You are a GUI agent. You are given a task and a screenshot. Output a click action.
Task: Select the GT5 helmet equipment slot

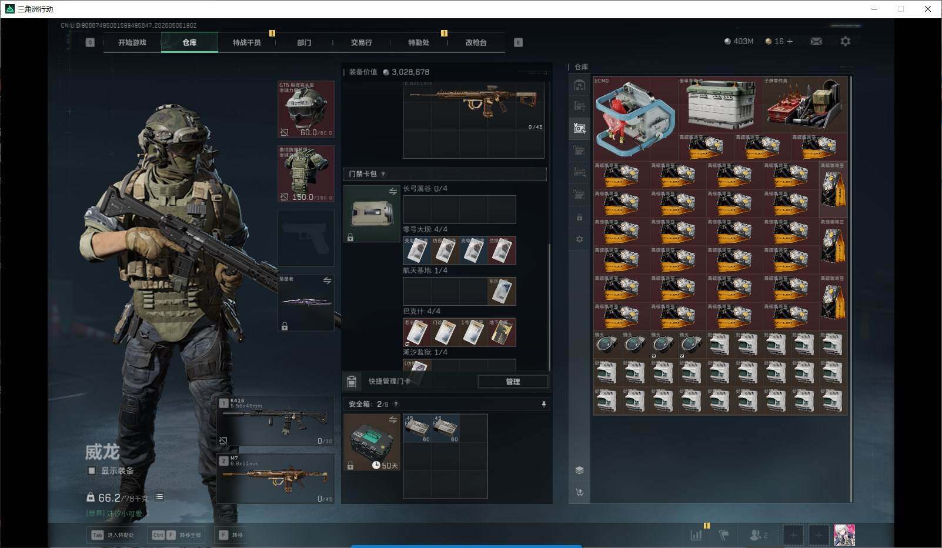(306, 109)
